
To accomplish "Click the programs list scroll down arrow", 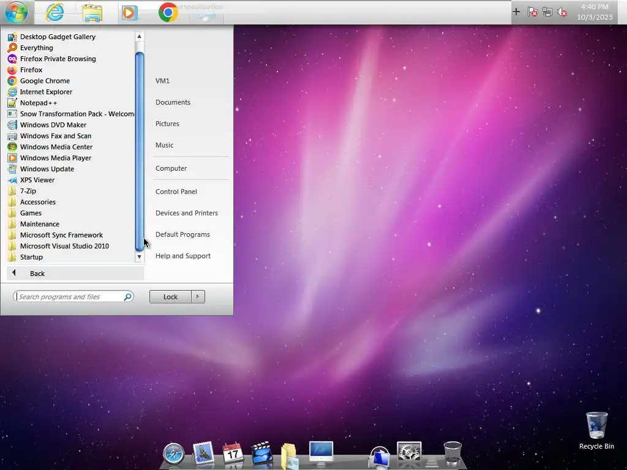I will tap(139, 257).
